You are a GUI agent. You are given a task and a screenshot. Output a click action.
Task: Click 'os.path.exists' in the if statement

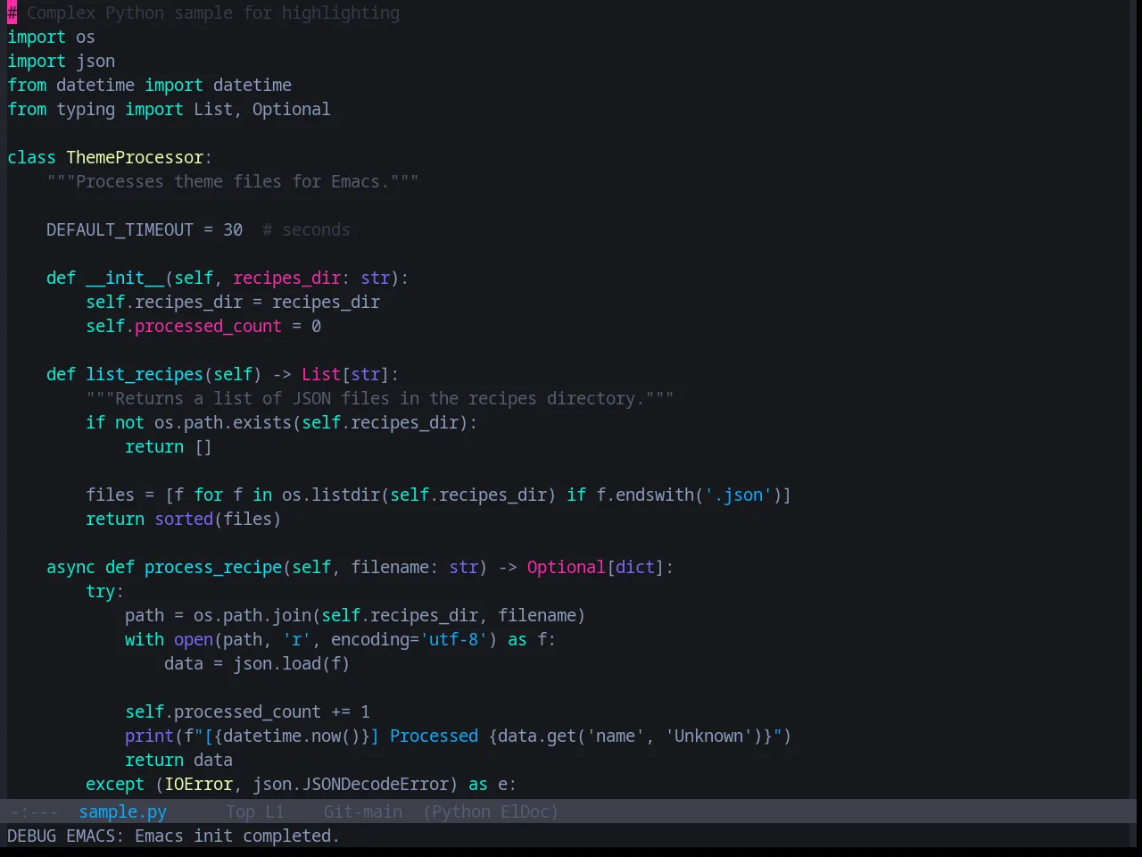223,422
